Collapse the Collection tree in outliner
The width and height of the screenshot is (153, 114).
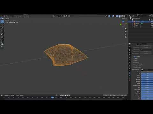(x=131, y=20)
